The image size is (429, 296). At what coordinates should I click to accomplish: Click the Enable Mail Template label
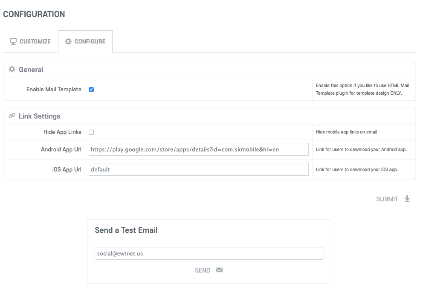click(54, 90)
